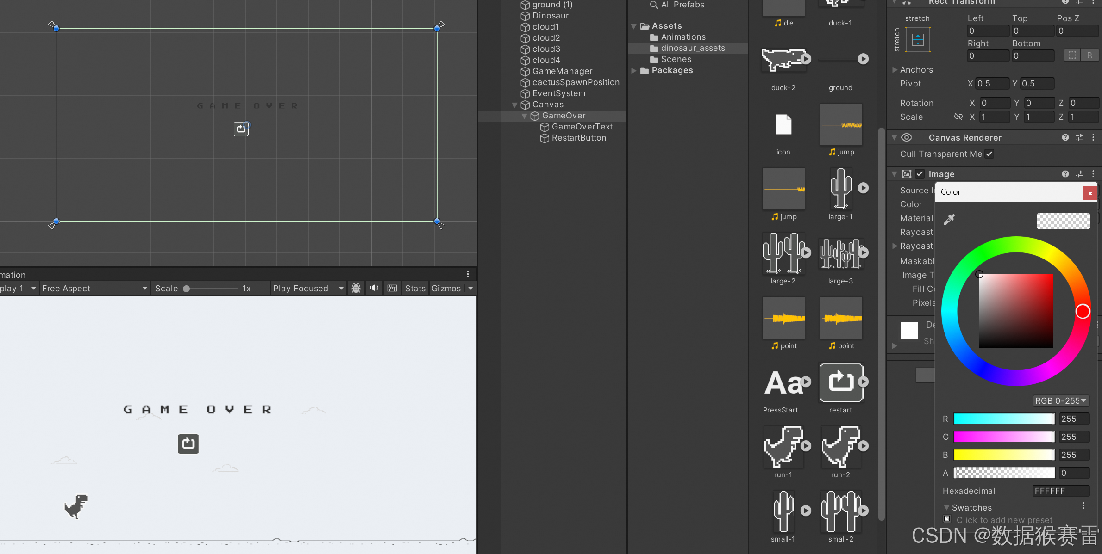Collapse the Swatches section
Viewport: 1102px width, 554px height.
tap(947, 507)
